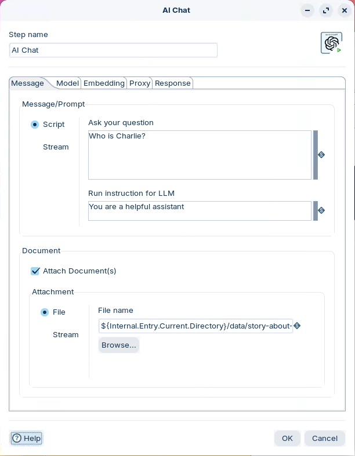The width and height of the screenshot is (355, 456).
Task: Click the scrollbar beside the question box
Action: tap(316, 155)
